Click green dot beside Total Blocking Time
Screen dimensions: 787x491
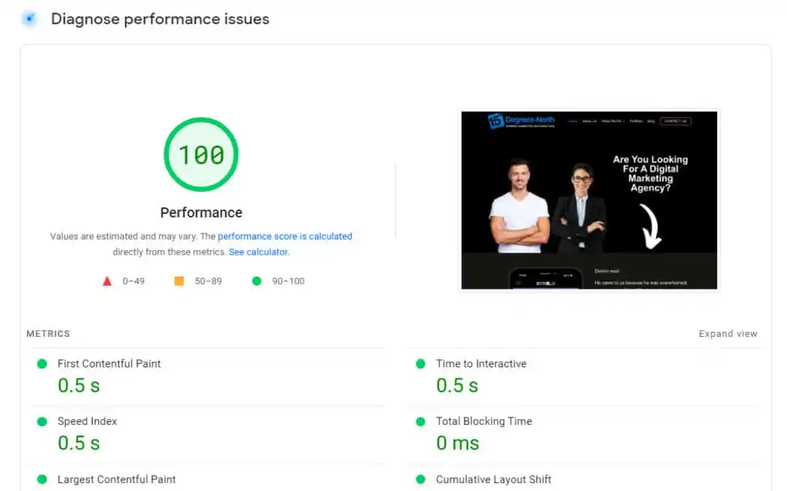(420, 421)
